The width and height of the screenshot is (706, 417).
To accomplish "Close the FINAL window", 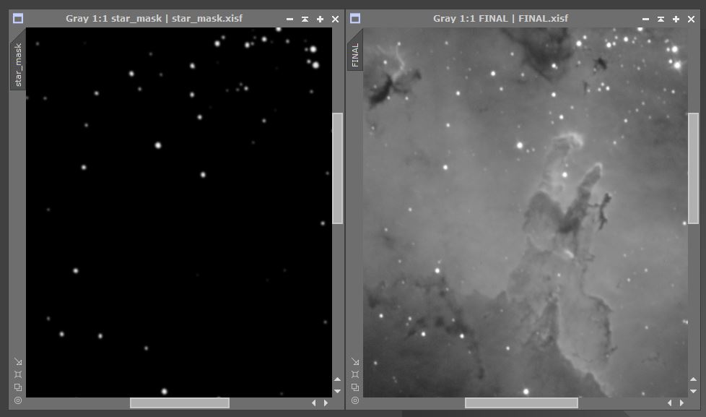I will 691,19.
